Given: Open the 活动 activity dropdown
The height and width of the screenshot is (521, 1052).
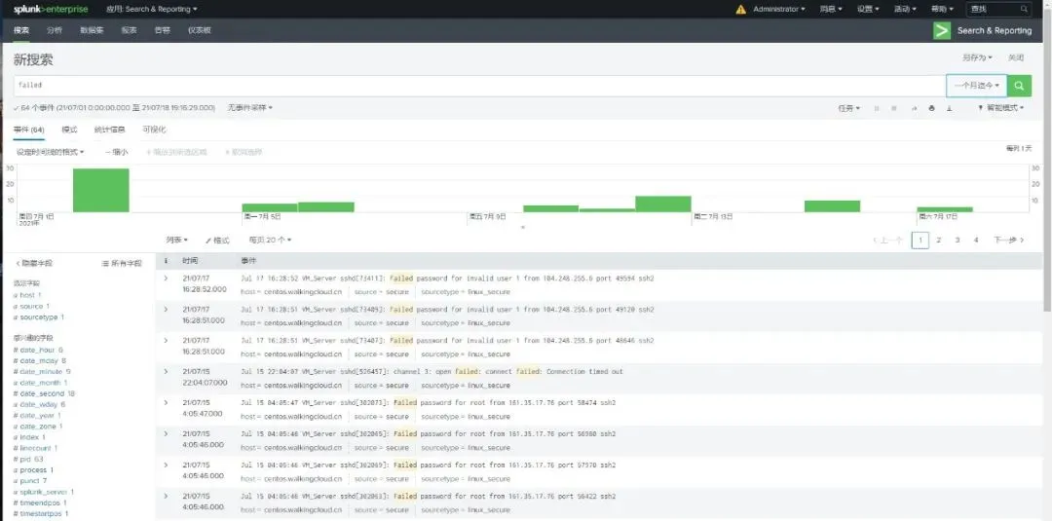Looking at the screenshot, I should click(905, 10).
